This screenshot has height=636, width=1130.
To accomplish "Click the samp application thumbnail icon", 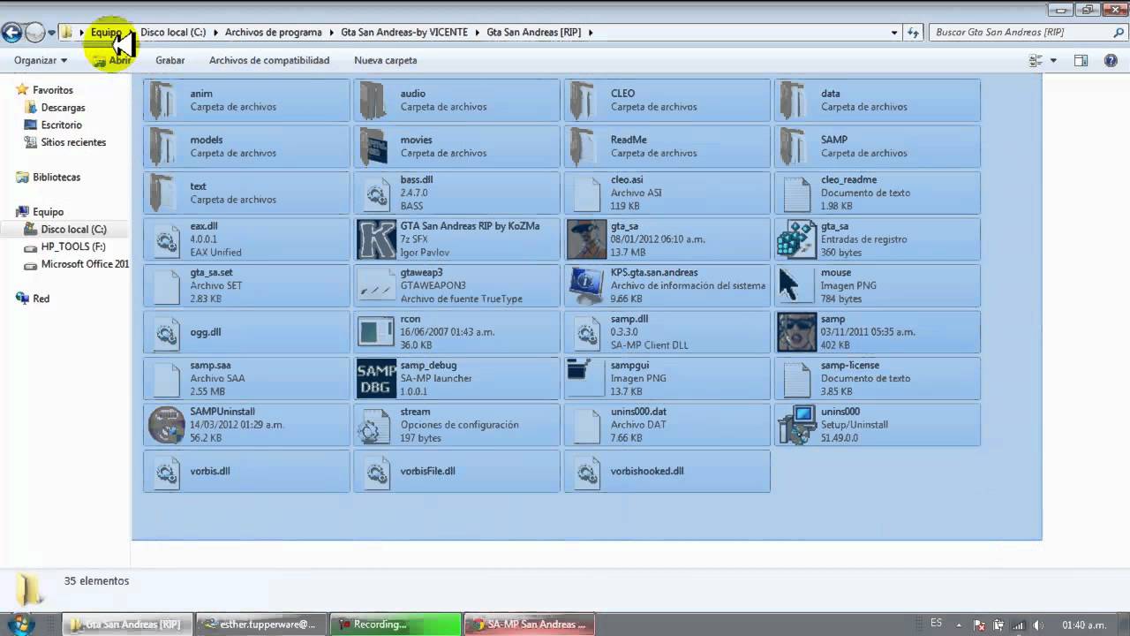I will tap(797, 332).
